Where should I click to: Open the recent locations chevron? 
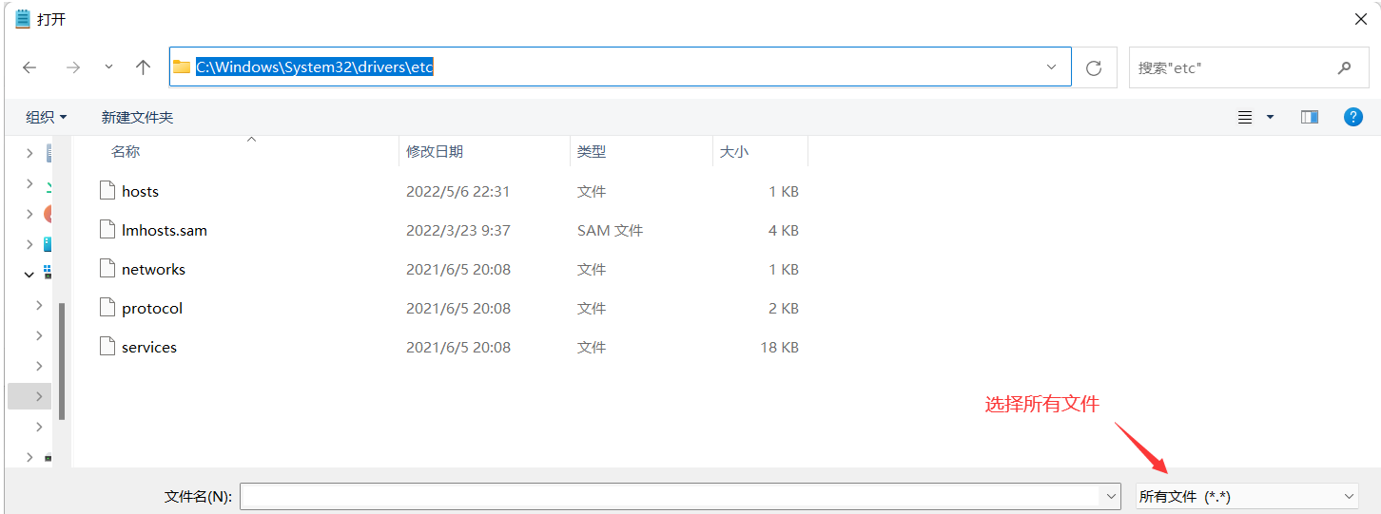click(108, 67)
